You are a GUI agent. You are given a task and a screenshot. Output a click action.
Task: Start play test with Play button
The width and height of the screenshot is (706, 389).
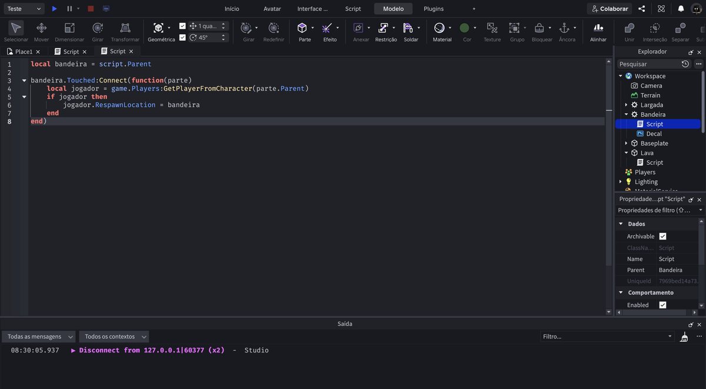(54, 9)
